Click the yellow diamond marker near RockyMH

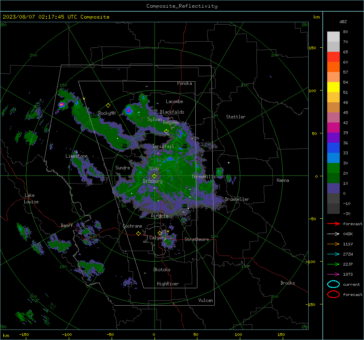[x=108, y=106]
